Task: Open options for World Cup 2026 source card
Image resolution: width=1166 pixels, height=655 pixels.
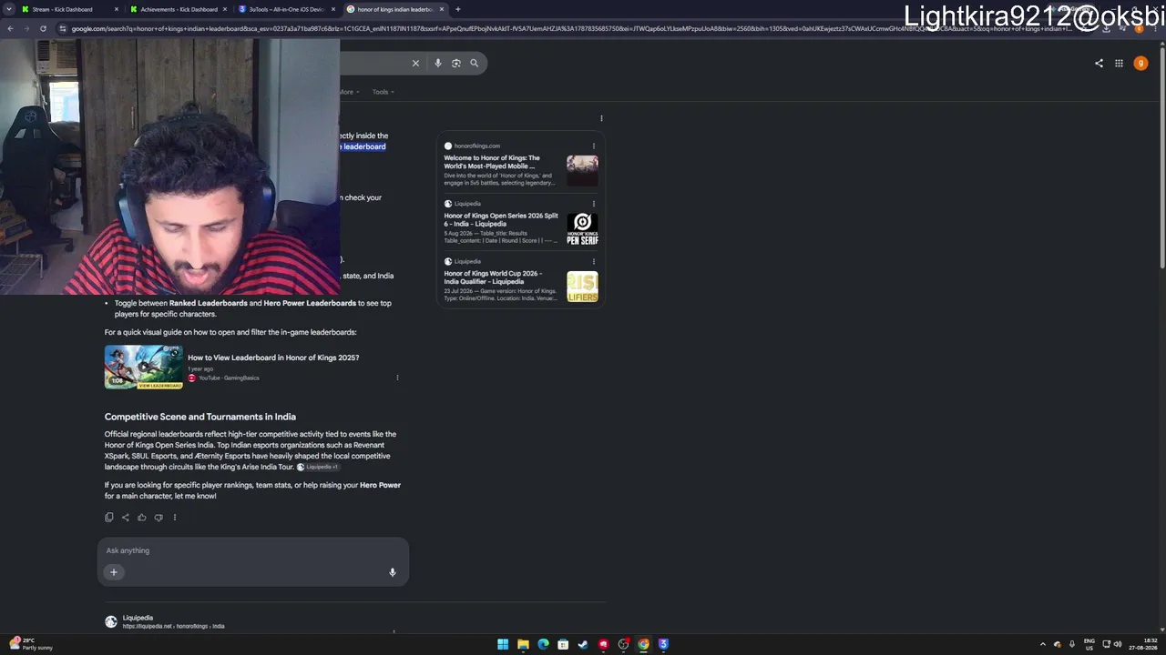Action: tap(594, 262)
